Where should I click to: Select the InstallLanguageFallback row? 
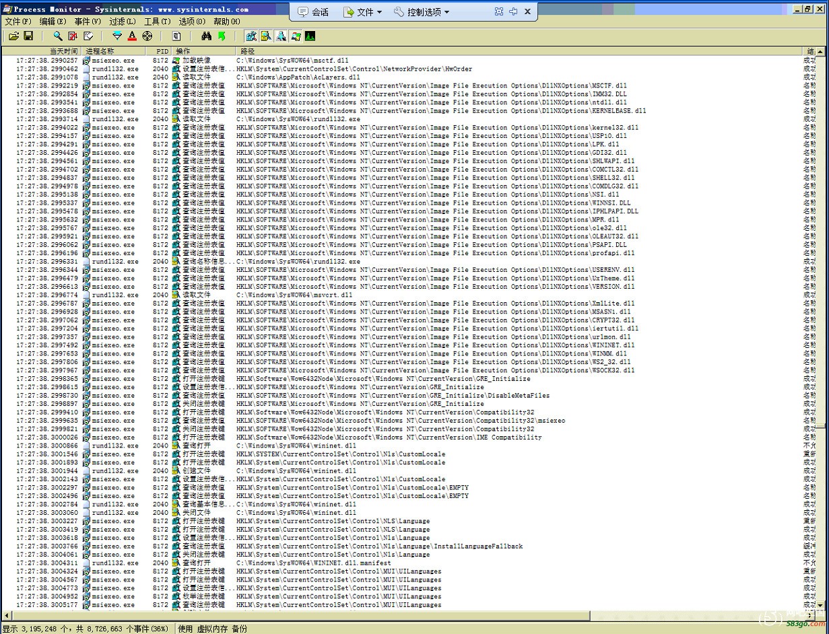(x=409, y=546)
